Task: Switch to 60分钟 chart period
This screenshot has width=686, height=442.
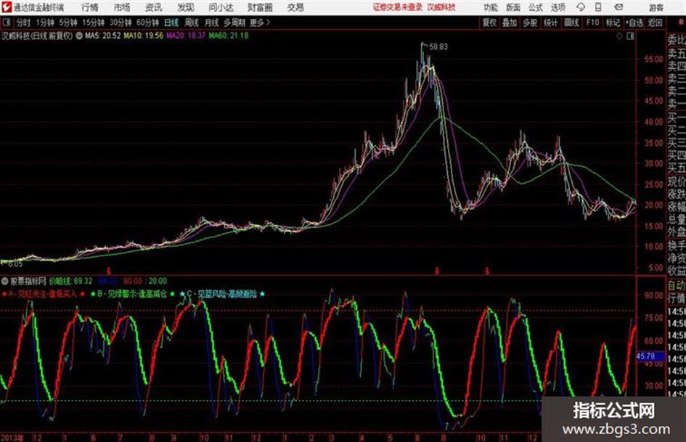Action: (x=147, y=22)
